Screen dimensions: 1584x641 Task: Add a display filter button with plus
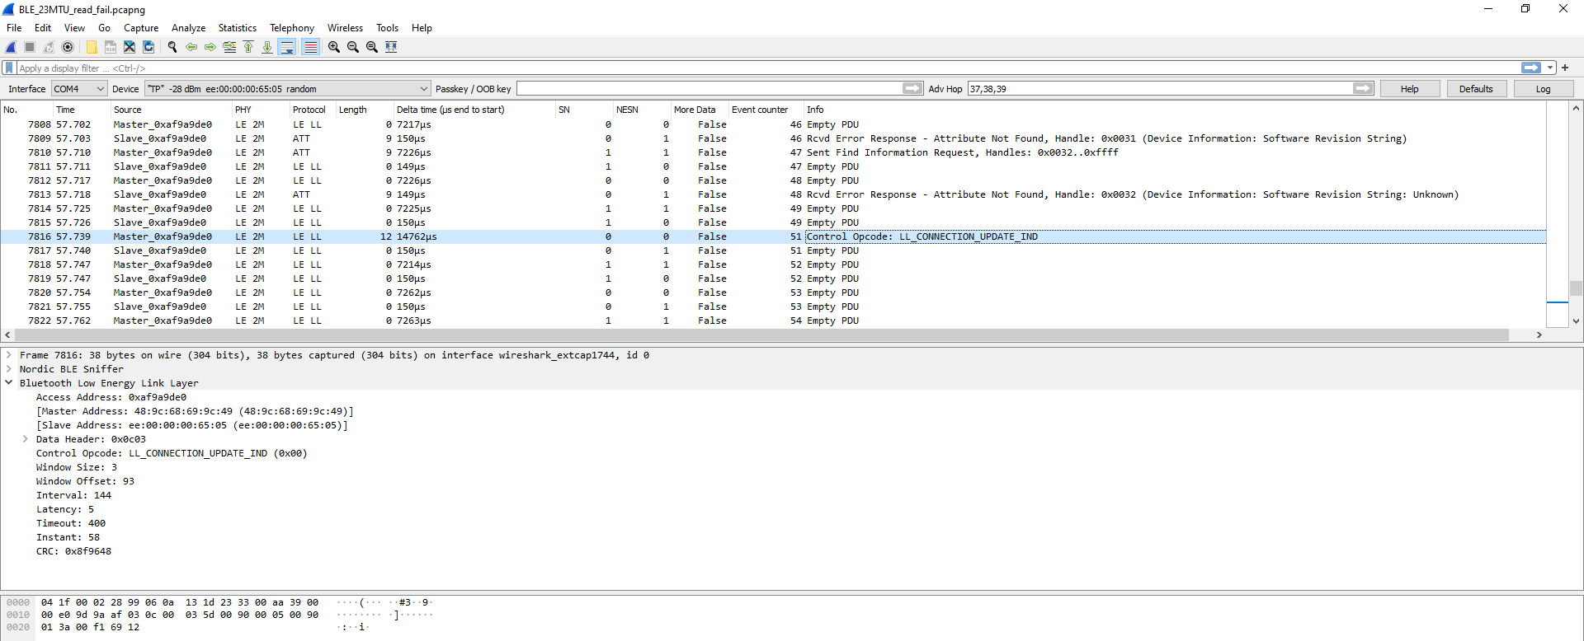[x=1565, y=68]
